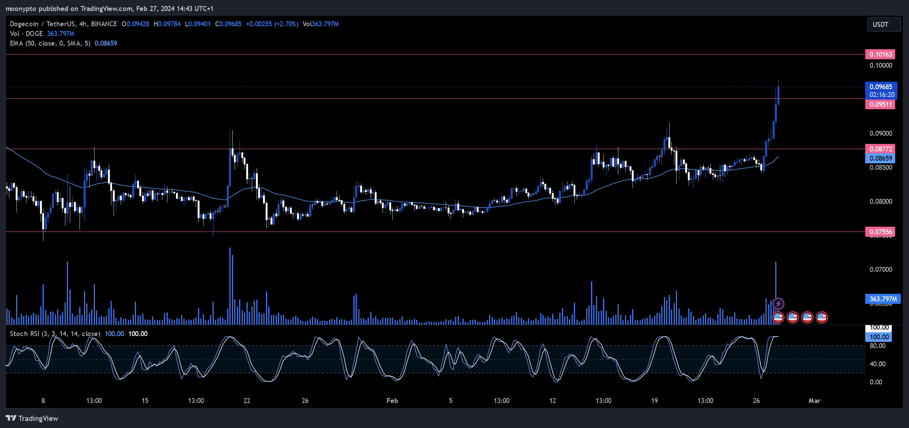Click the open value O0.09428 in legend
The image size is (909, 428).
[135, 24]
